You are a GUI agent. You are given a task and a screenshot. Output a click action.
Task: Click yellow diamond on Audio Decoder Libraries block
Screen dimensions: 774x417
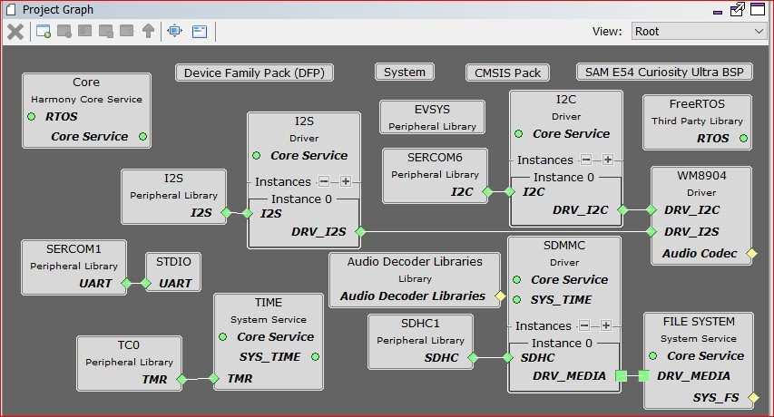pyautogui.click(x=500, y=296)
